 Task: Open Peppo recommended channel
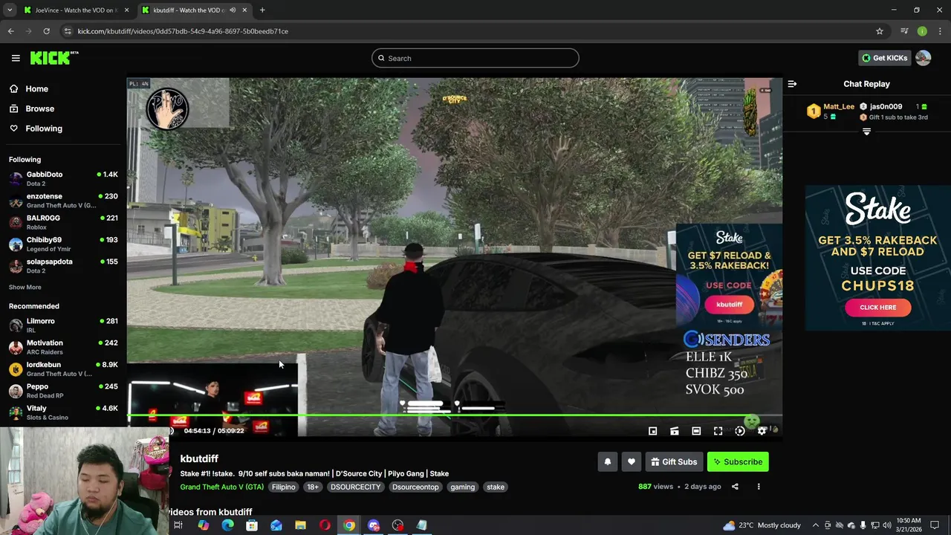[63, 391]
